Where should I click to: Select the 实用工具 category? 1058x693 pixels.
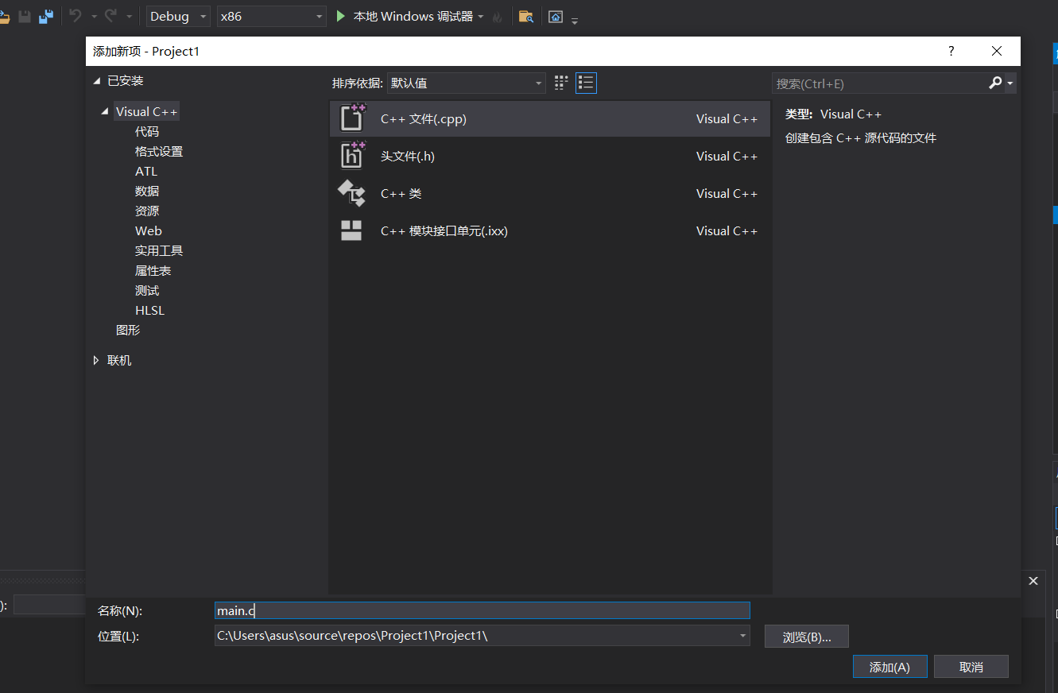pos(159,251)
